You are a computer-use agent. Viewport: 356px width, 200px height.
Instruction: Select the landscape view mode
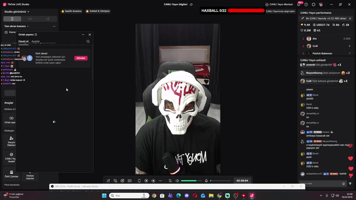pyautogui.click(x=30, y=19)
